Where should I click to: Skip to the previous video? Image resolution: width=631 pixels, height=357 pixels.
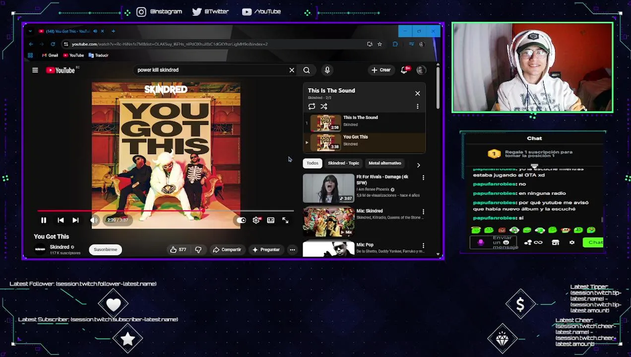point(61,220)
